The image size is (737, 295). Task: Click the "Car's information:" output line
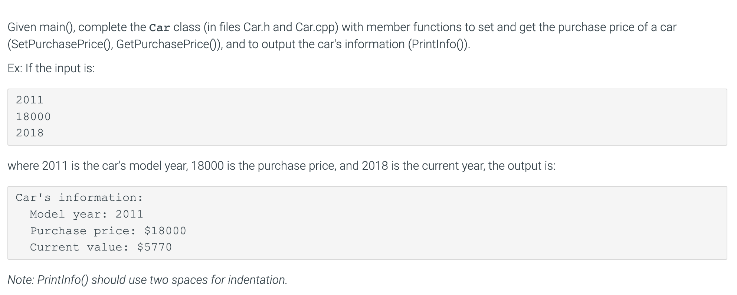[79, 198]
